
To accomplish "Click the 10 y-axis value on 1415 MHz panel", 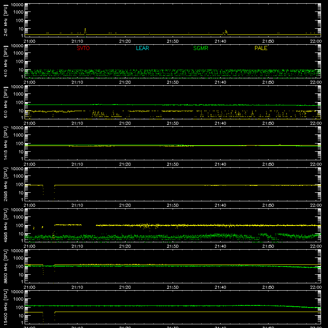I will point(21,152).
